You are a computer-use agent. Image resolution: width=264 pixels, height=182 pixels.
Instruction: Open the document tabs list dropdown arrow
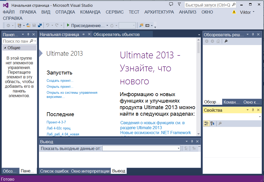199,35
